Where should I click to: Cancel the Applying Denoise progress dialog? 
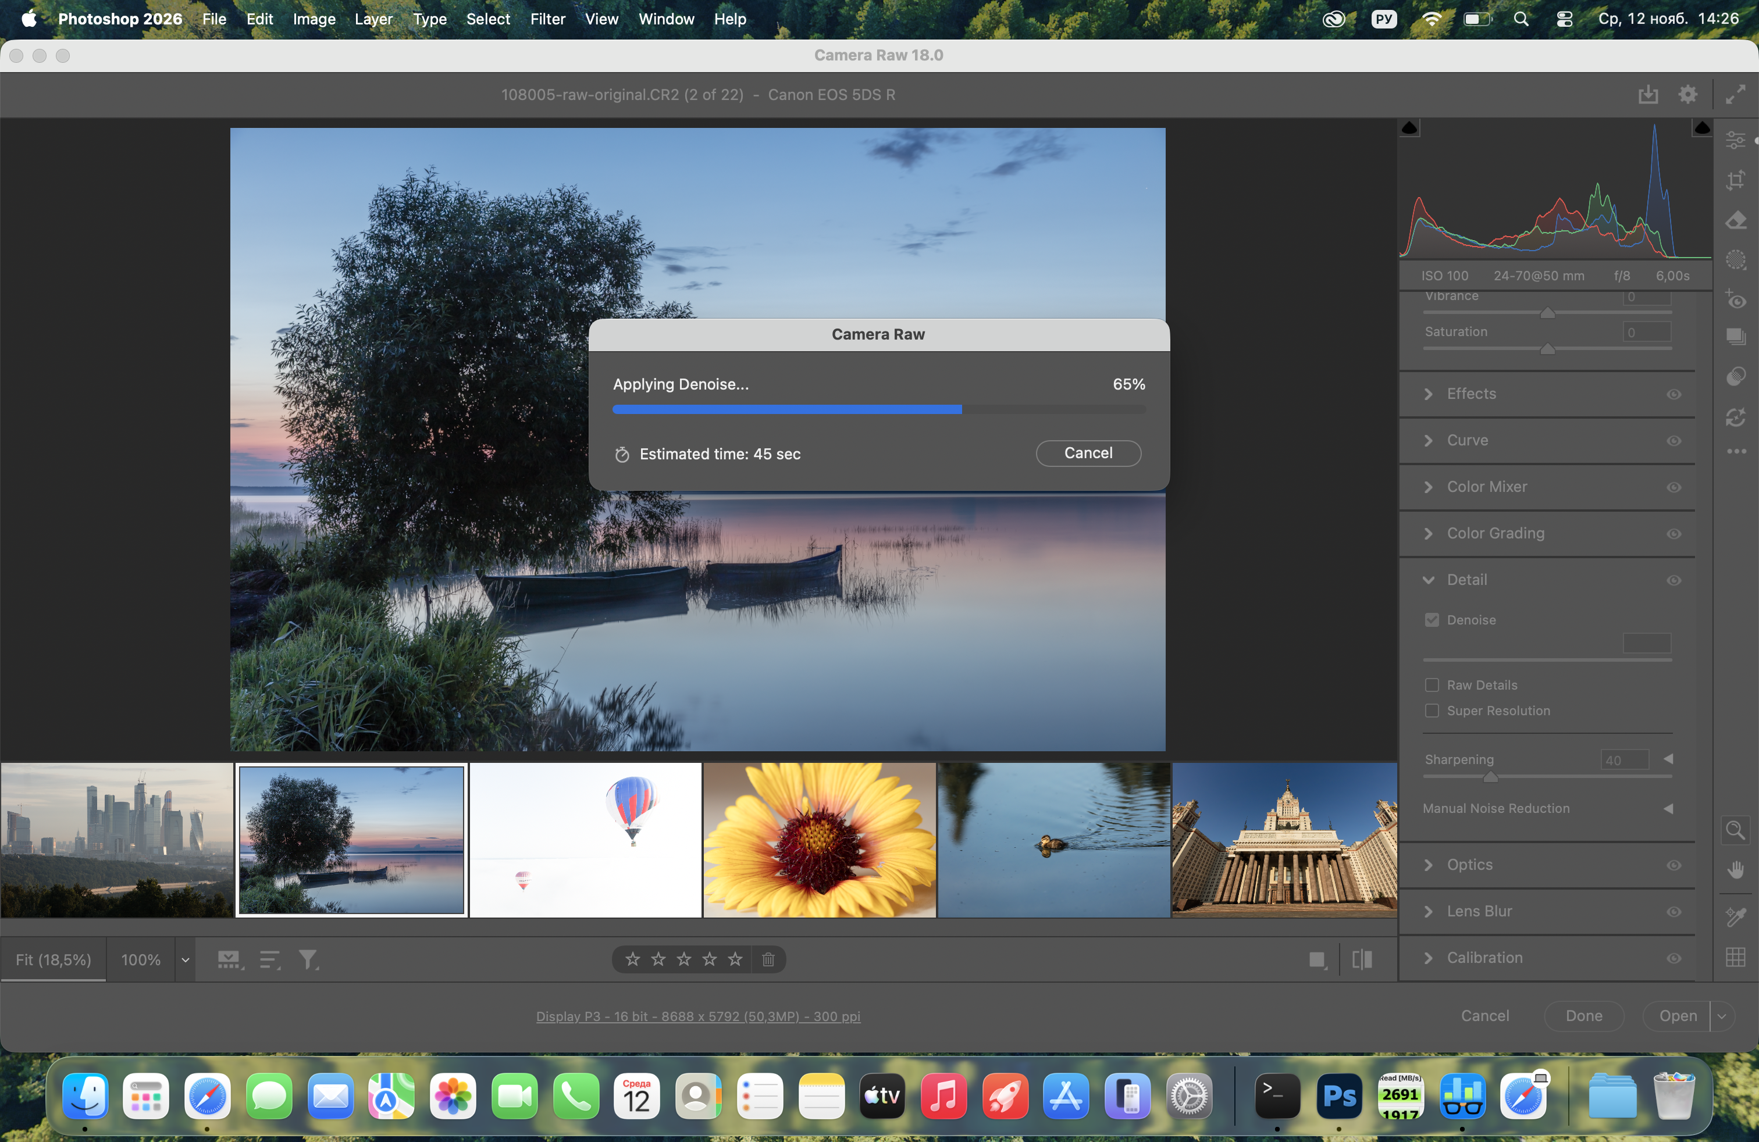pyautogui.click(x=1088, y=453)
